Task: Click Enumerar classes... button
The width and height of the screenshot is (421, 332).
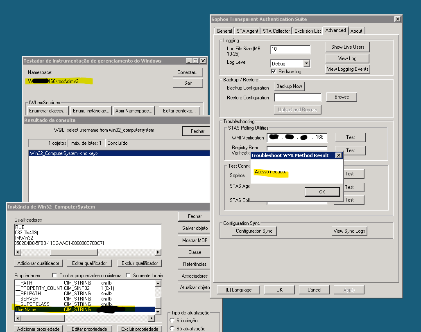Action: [48, 111]
